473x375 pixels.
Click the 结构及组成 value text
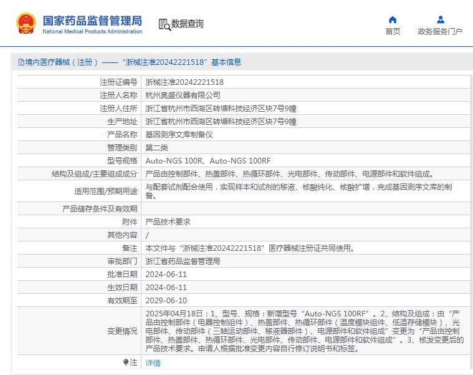(x=290, y=174)
